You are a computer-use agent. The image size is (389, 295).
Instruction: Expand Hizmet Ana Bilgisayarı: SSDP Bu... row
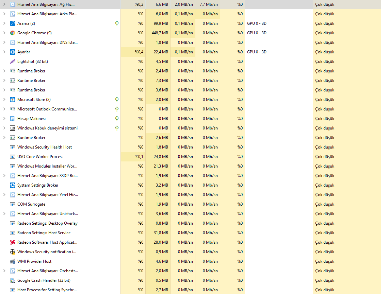coord(4,176)
